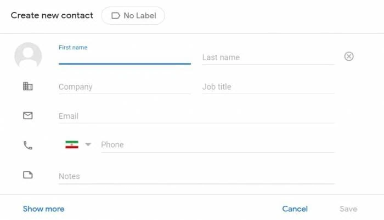Select the Company input field
The image size is (384, 220).
coord(125,87)
